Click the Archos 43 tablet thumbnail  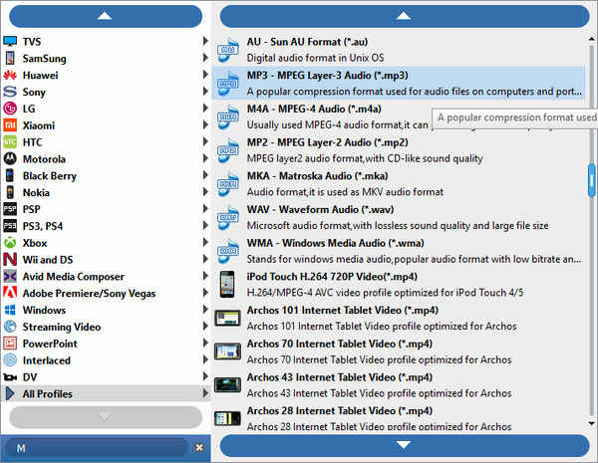coord(227,385)
